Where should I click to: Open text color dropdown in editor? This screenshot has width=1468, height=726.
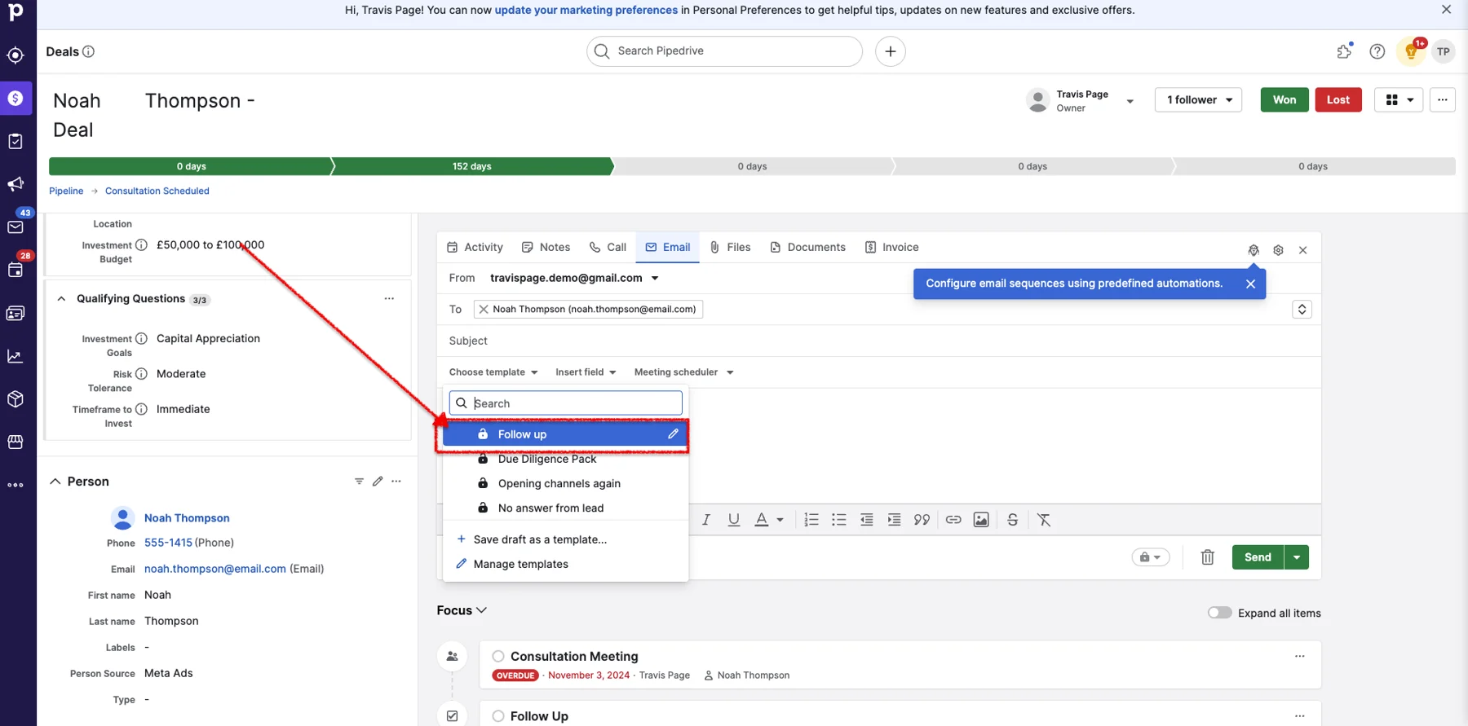coord(780,520)
